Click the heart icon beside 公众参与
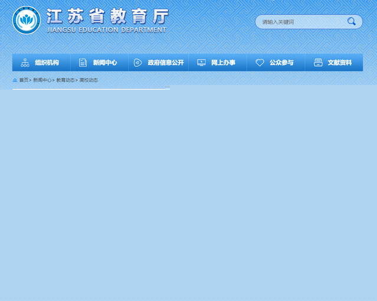 [x=260, y=63]
